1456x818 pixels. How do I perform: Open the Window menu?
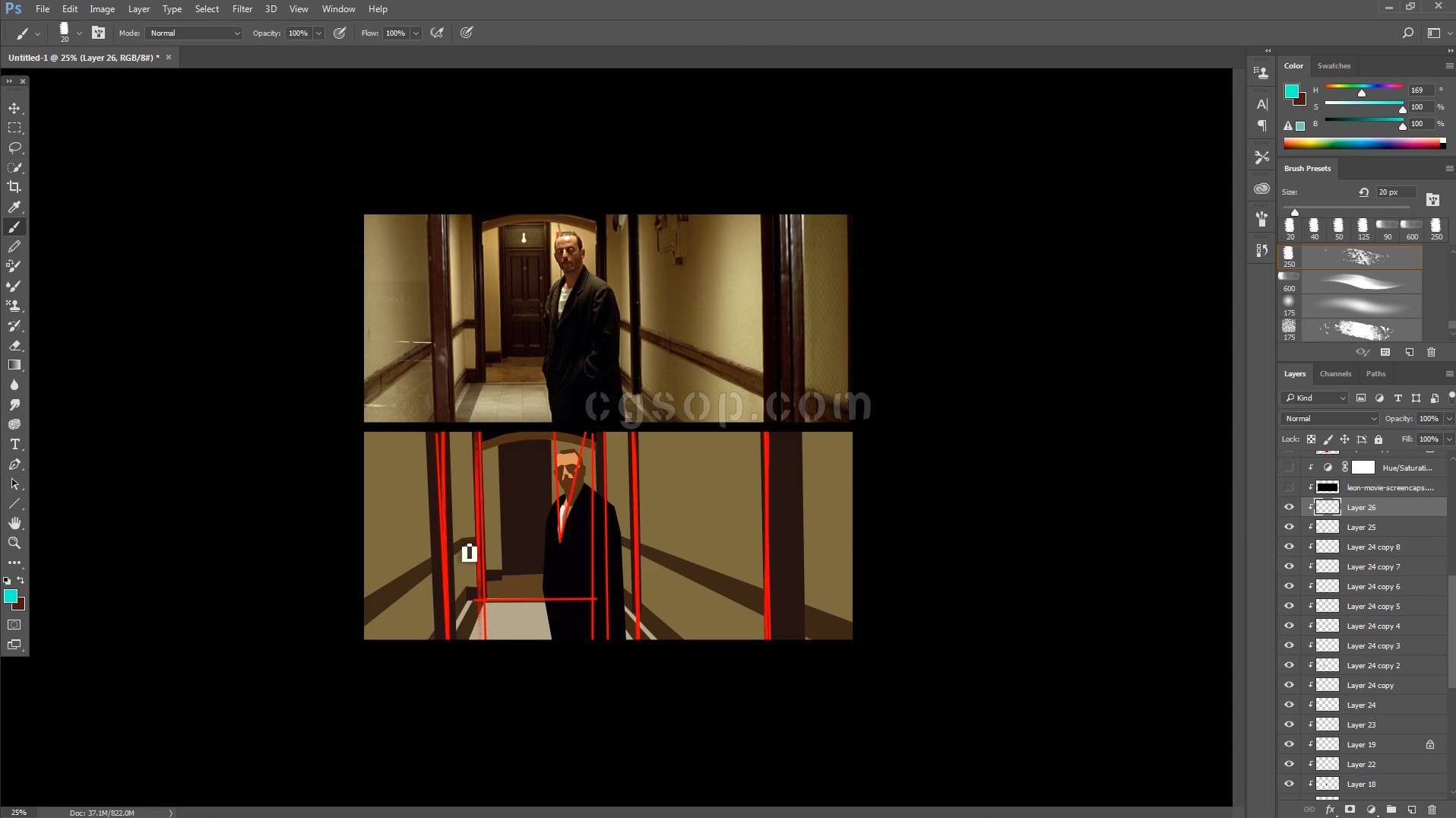pos(338,9)
